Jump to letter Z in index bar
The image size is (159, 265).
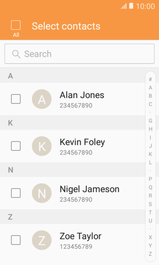(150, 254)
